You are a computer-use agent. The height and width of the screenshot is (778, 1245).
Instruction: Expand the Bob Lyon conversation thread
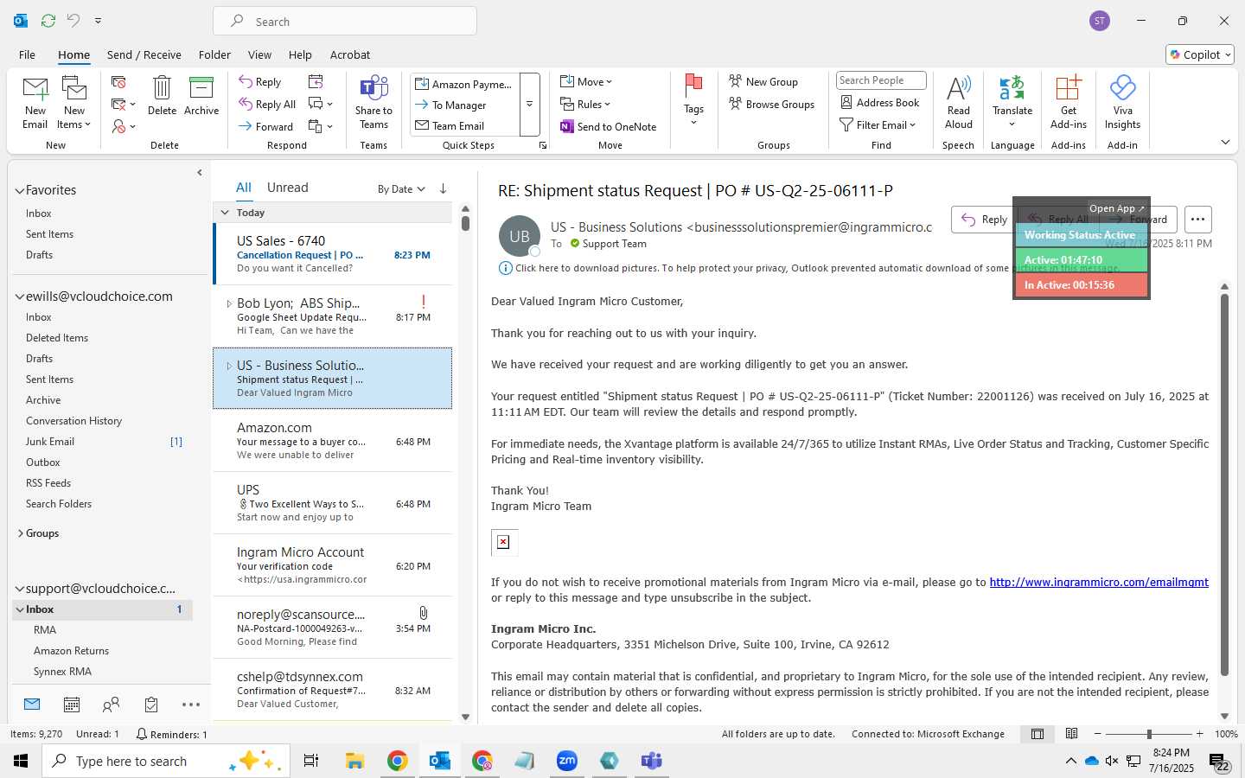229,303
